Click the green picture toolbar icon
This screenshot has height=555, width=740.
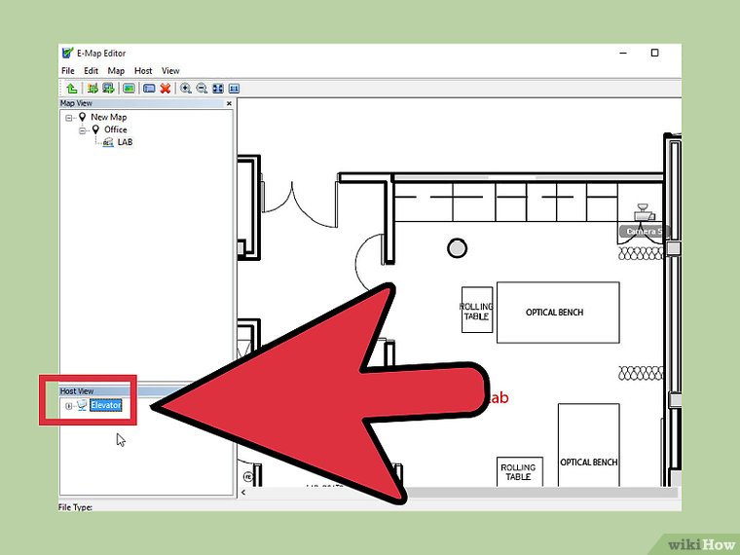point(129,88)
